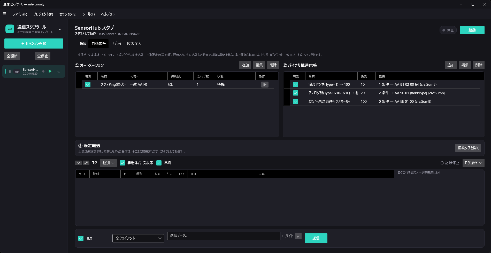Click the 優先 column header

[367, 76]
